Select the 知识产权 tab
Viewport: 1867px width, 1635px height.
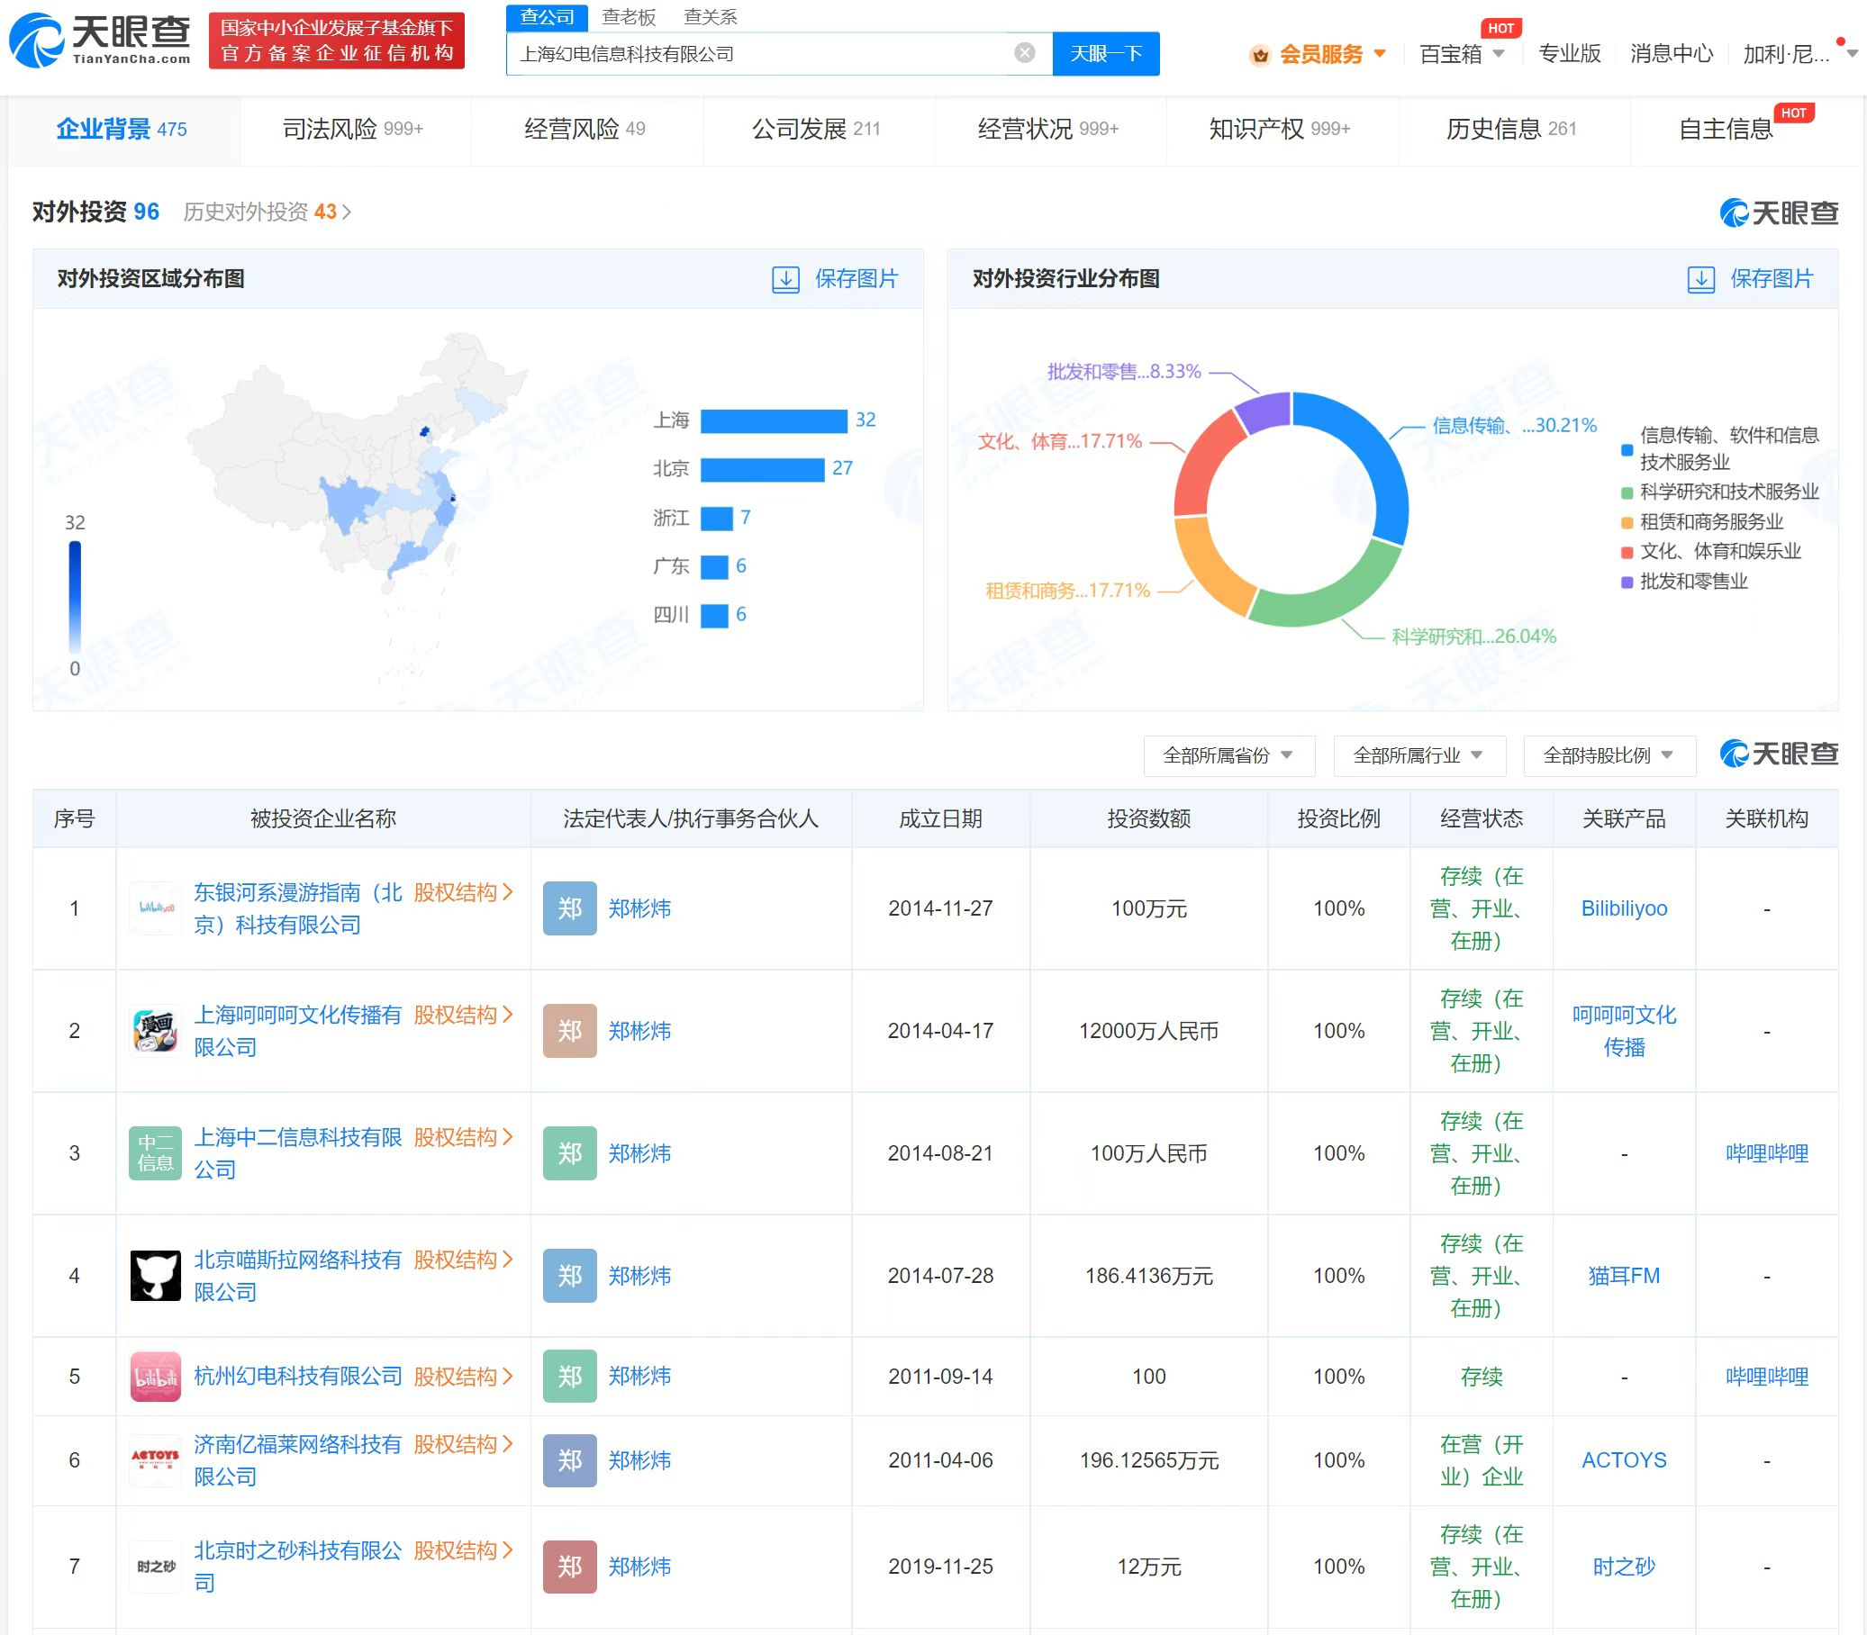(x=1281, y=129)
